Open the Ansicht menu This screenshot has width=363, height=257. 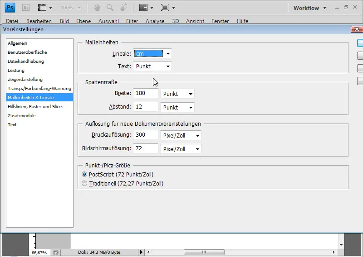tap(195, 21)
